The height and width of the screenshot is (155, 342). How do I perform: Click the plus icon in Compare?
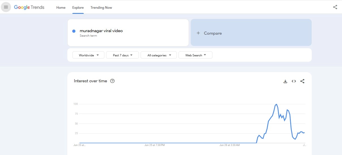click(198, 33)
